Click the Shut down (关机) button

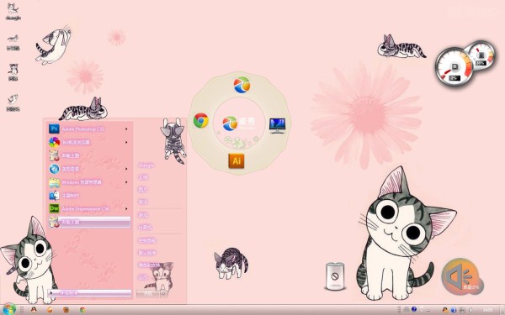(x=148, y=293)
